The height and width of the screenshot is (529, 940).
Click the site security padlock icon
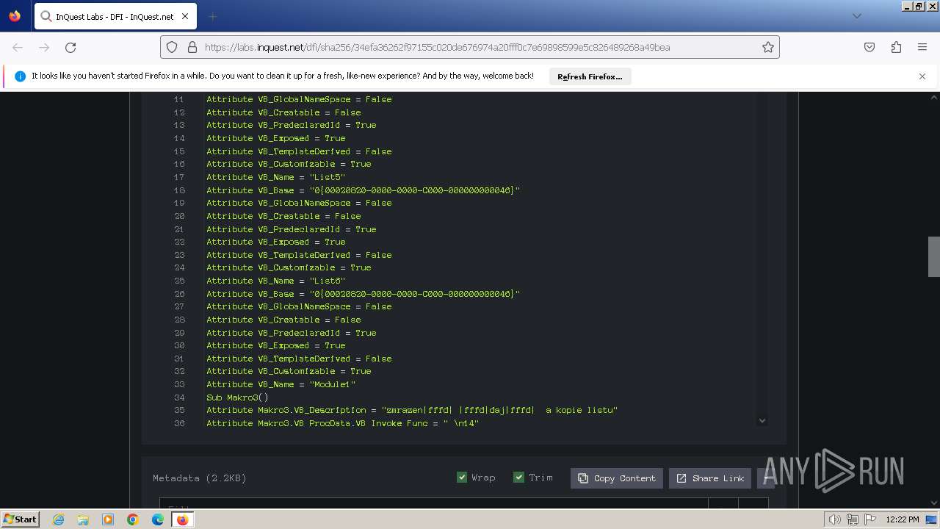click(192, 47)
